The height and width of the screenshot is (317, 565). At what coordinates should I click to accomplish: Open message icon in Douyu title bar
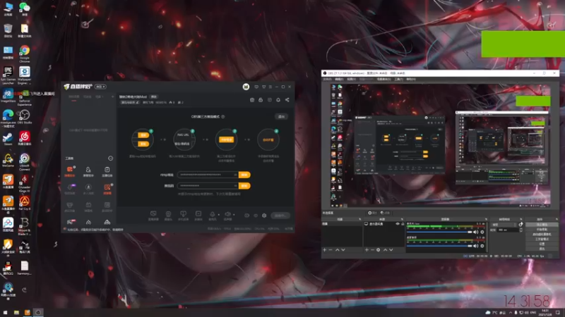256,87
